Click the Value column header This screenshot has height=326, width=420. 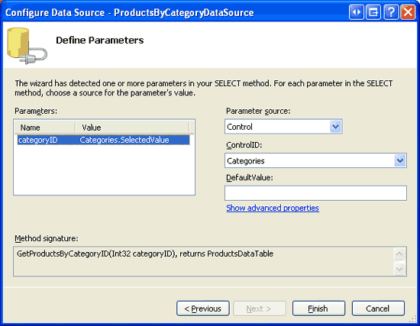point(132,127)
